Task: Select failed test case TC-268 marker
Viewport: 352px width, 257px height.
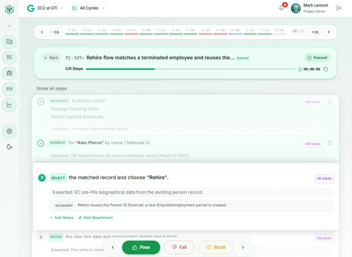Action: point(220,32)
